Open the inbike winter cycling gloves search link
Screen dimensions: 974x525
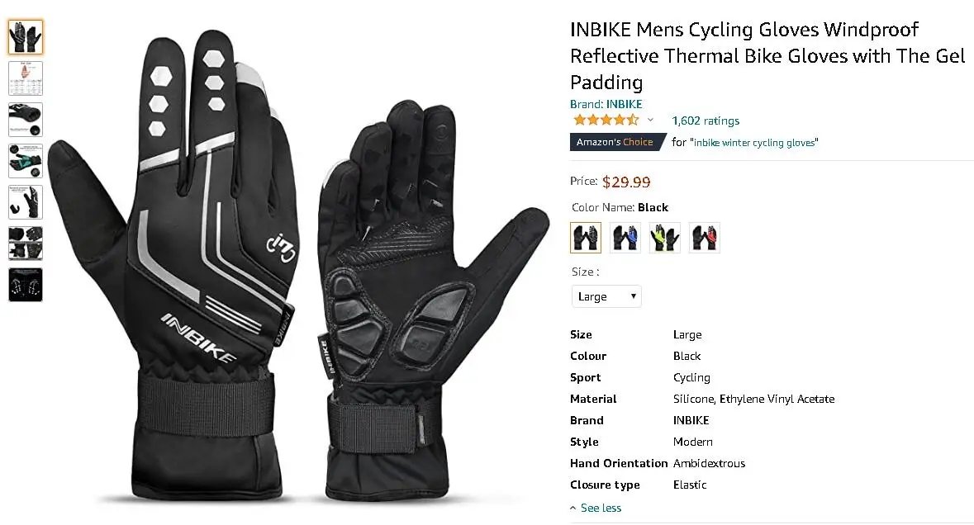pyautogui.click(x=754, y=143)
